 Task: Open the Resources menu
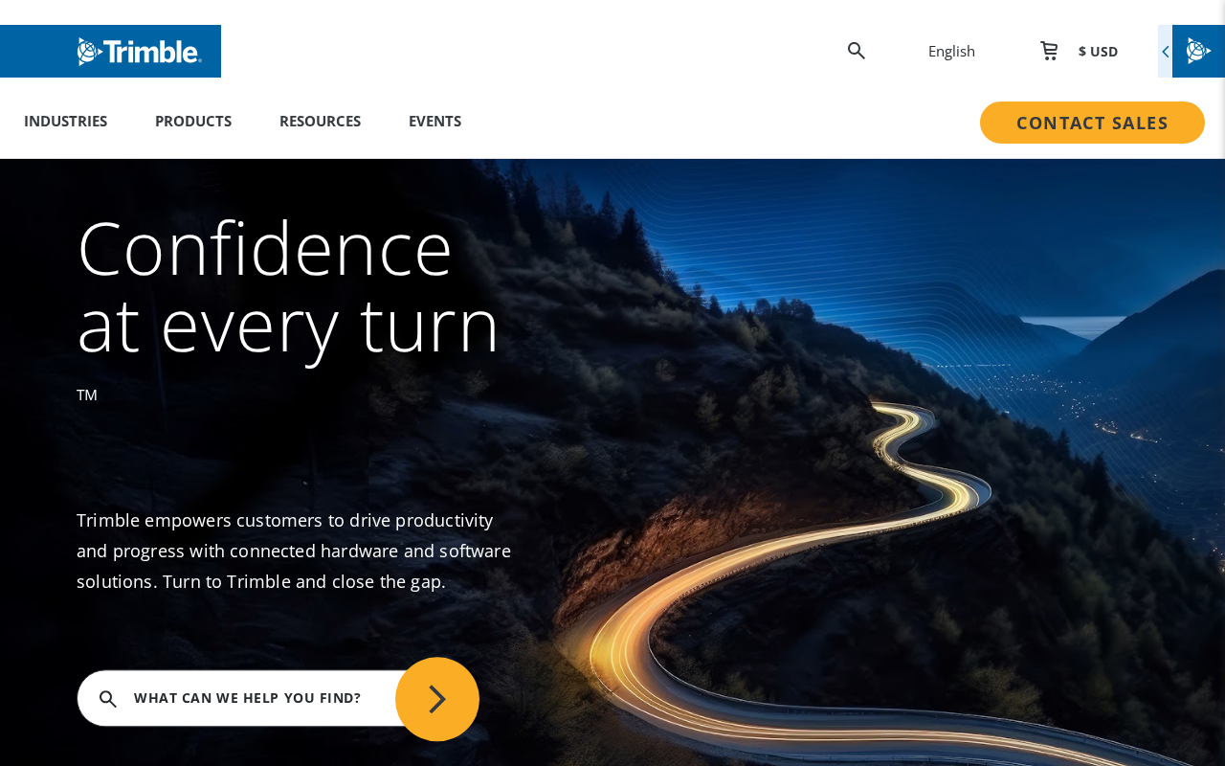(320, 121)
